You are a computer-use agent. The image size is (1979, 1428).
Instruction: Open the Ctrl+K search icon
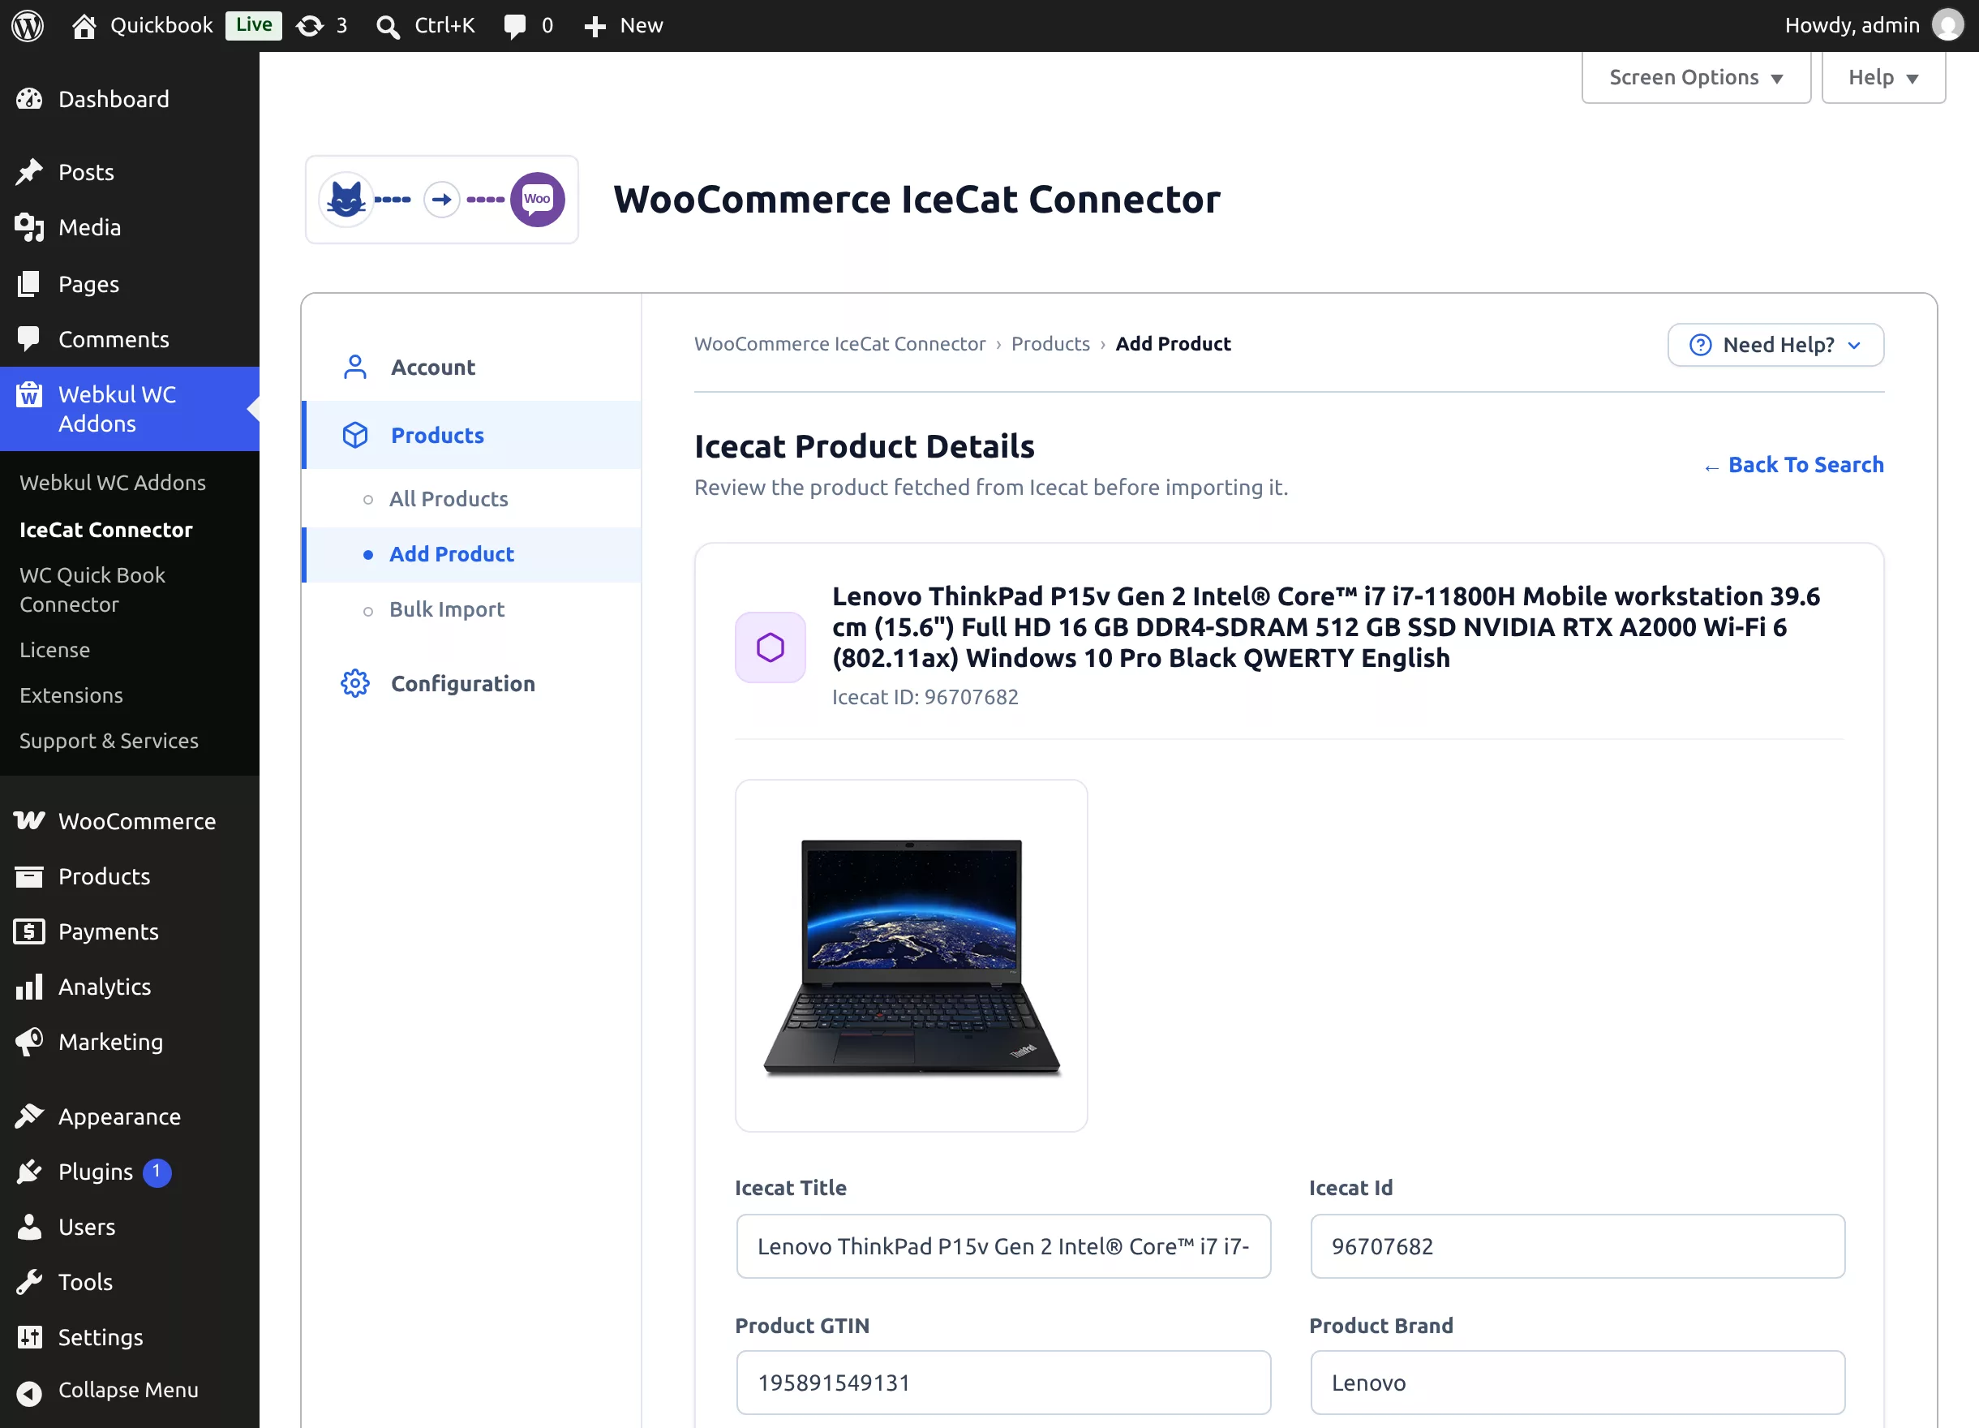tap(389, 26)
